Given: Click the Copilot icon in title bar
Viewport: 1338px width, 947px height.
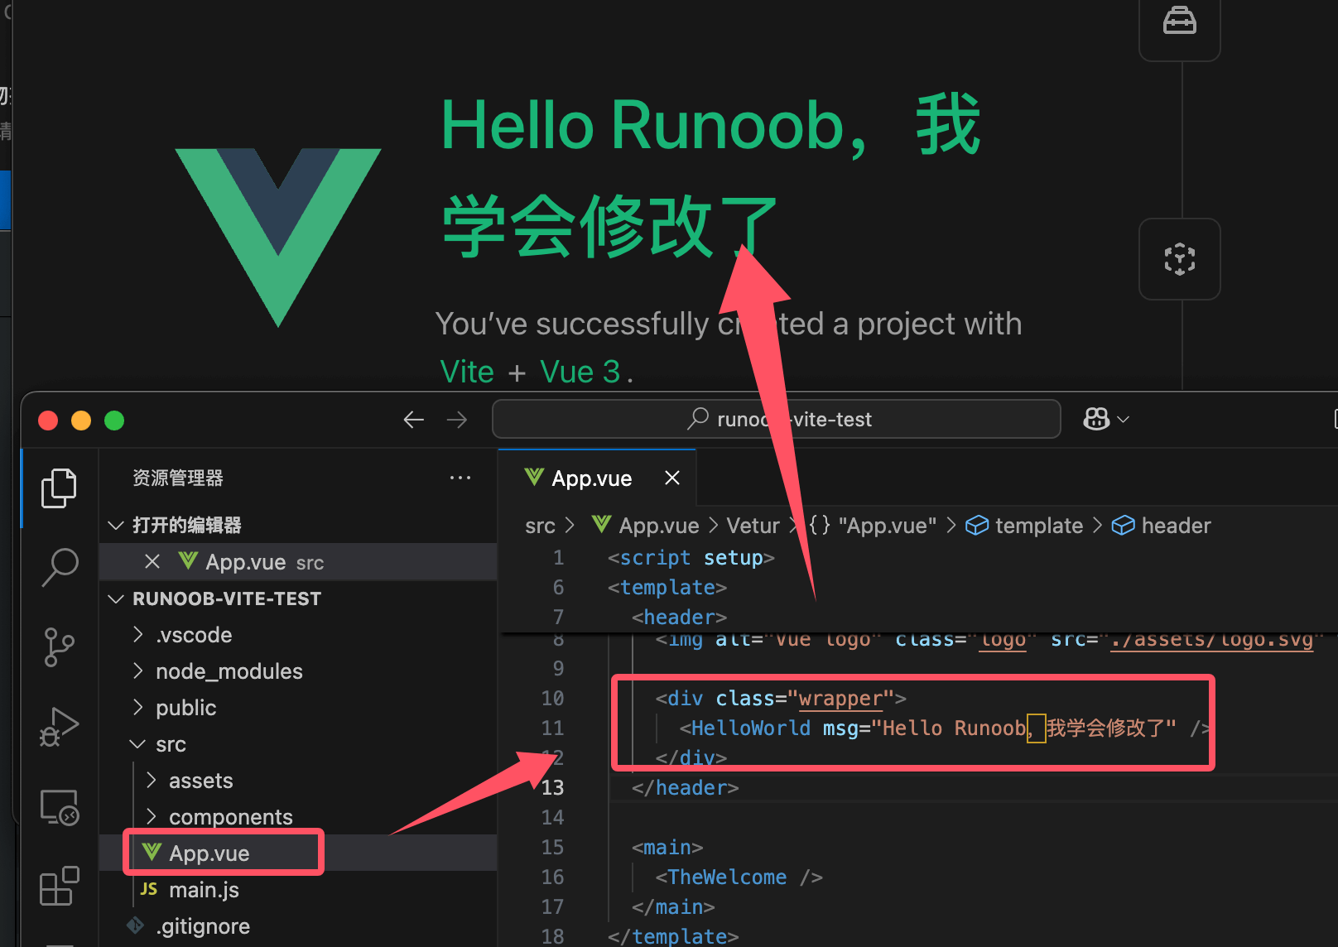Looking at the screenshot, I should point(1096,419).
